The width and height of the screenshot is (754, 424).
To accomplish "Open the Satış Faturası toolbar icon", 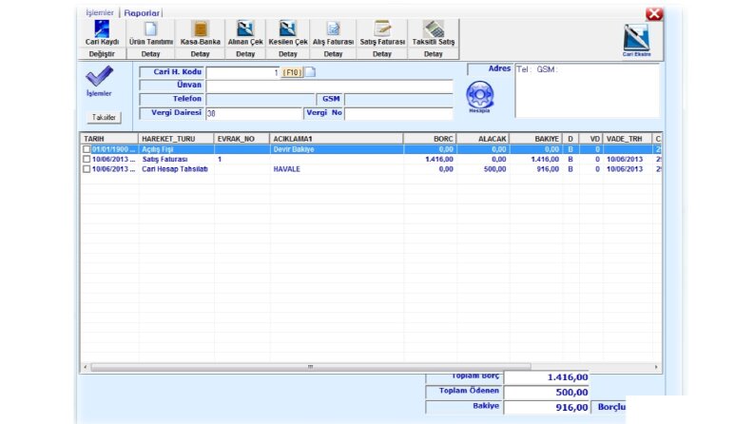I will click(x=382, y=29).
